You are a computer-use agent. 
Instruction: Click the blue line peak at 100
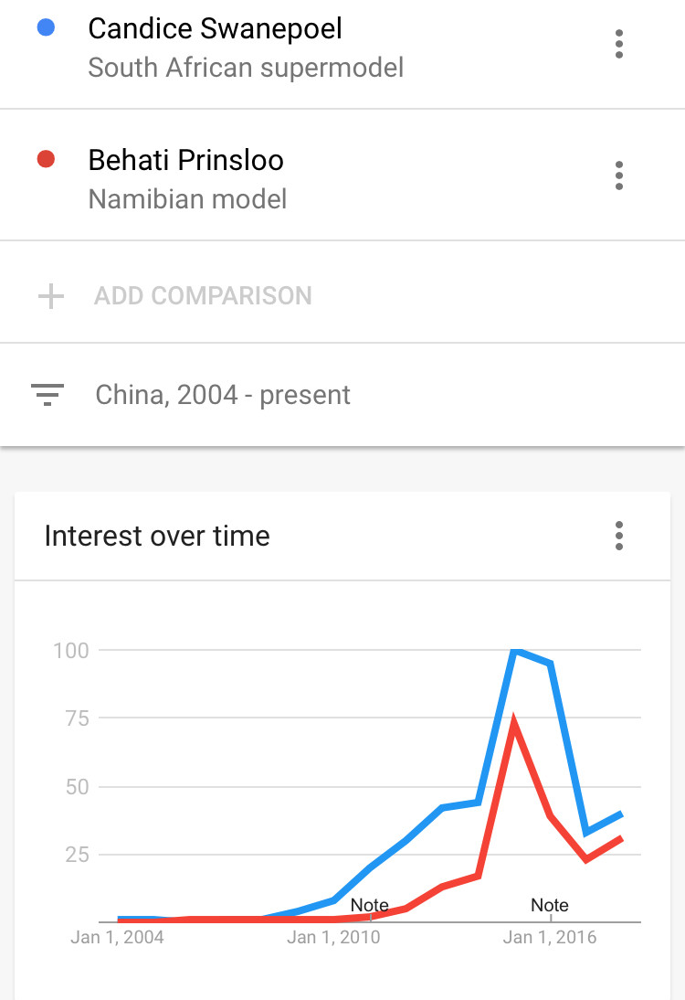tap(515, 650)
